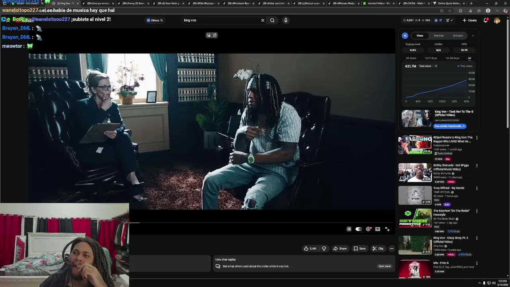
Task: Enter full screen mode
Action: (387, 229)
